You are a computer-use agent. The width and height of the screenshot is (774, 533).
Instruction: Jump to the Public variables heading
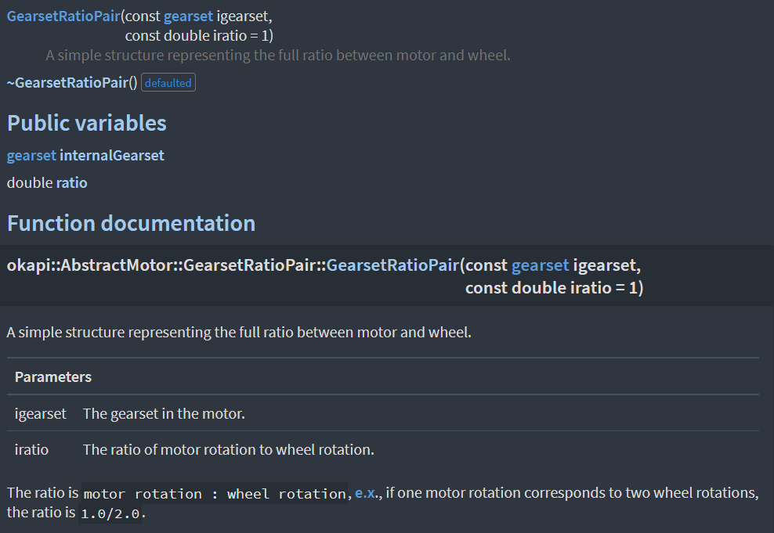pyautogui.click(x=87, y=123)
